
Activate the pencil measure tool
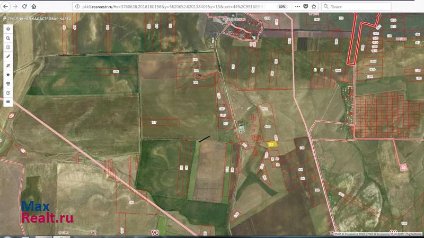[8, 57]
